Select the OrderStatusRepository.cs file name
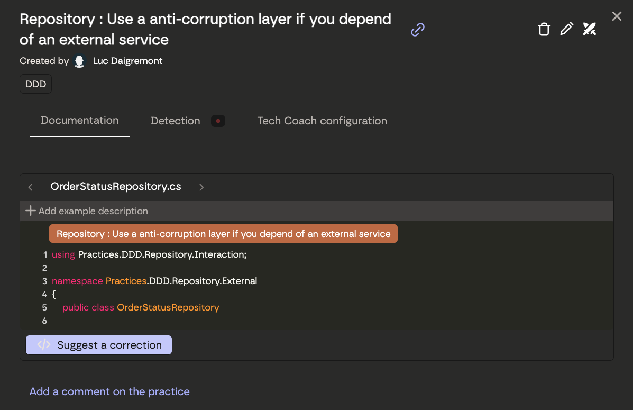The width and height of the screenshot is (633, 410). pos(116,187)
